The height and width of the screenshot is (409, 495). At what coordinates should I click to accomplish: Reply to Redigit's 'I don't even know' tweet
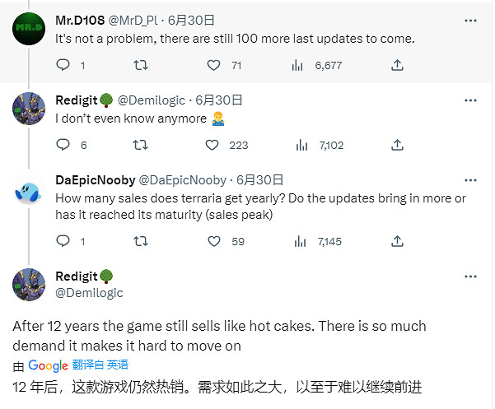coord(63,145)
